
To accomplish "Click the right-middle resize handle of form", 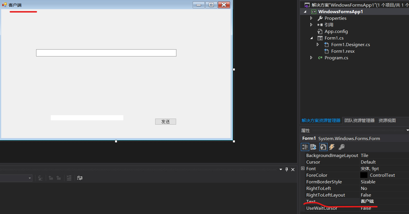I will 234,69.
